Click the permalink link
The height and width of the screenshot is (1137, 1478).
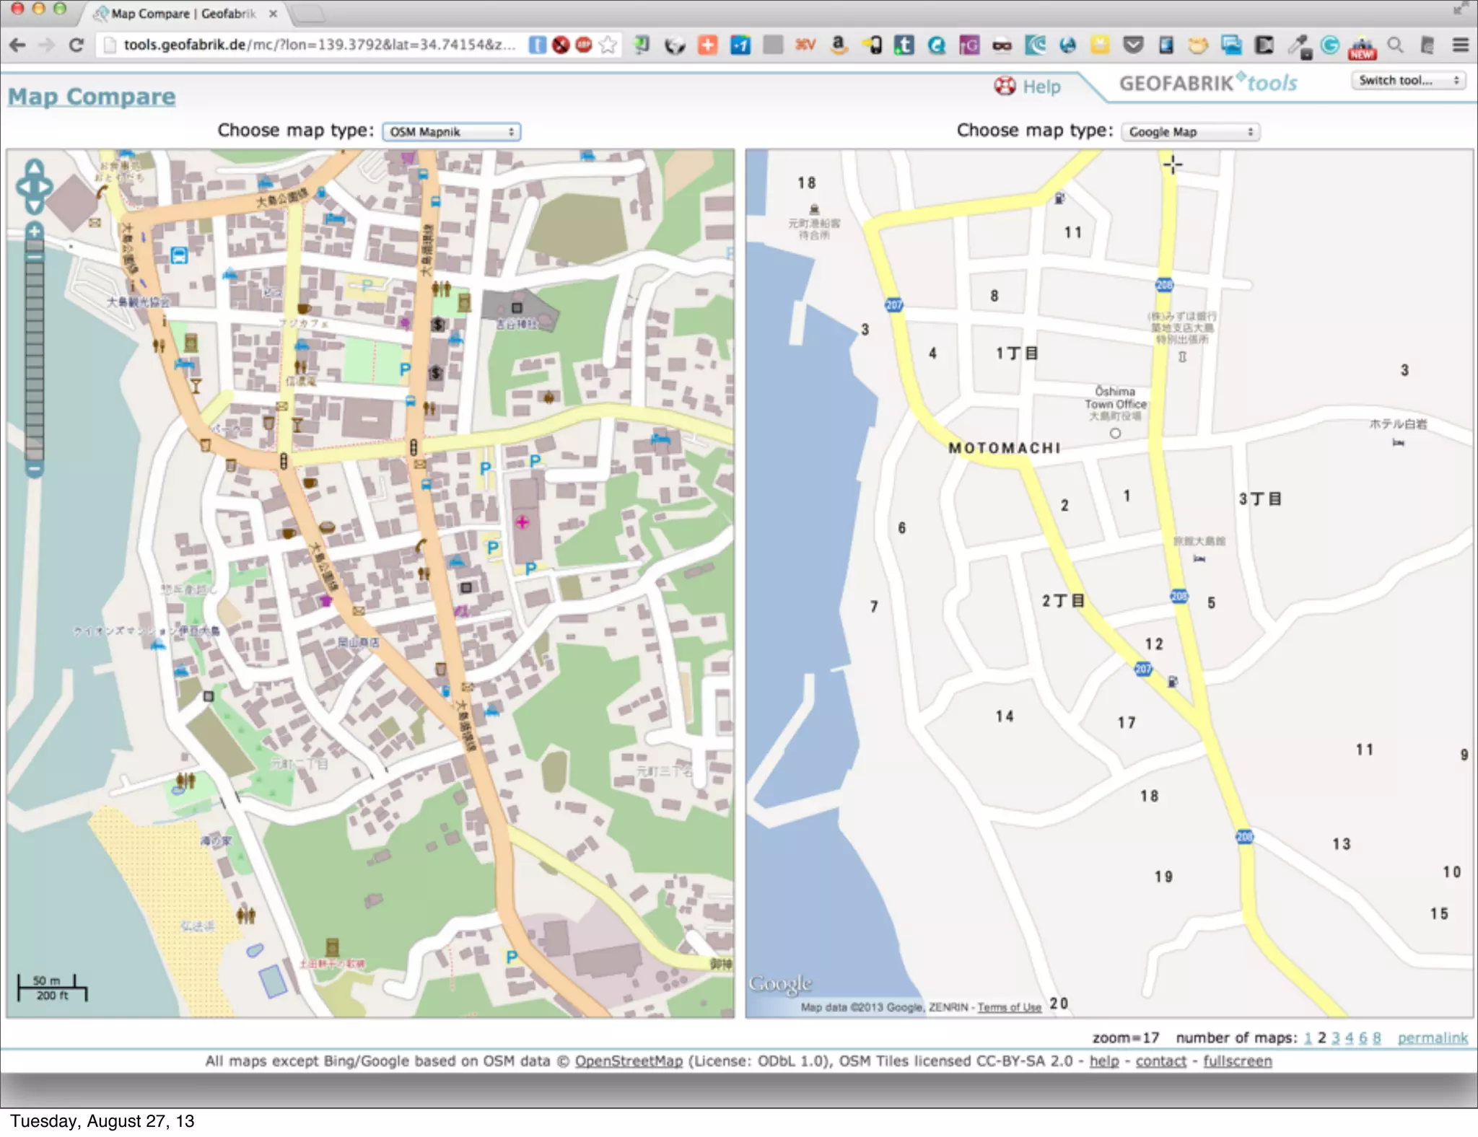[1433, 1037]
